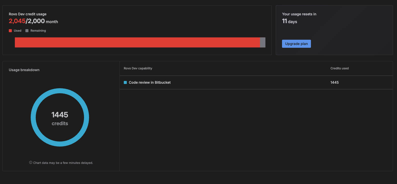Click the red Used legend swatch
Image resolution: width=397 pixels, height=184 pixels.
pos(10,31)
